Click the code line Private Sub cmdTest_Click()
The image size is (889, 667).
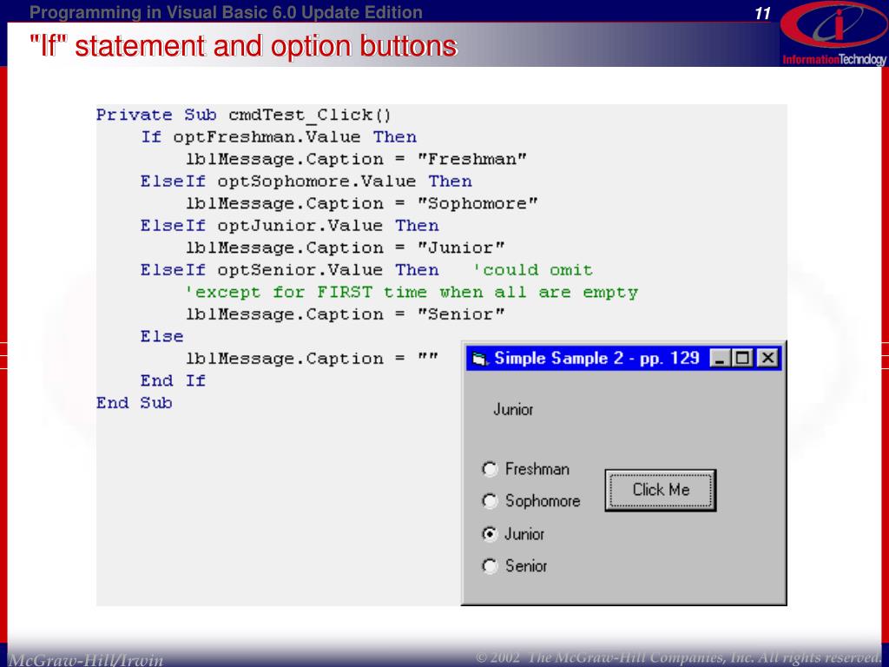(x=244, y=116)
